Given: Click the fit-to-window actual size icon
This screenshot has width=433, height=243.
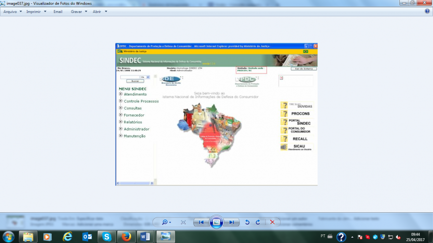Looking at the screenshot, I should 183,222.
